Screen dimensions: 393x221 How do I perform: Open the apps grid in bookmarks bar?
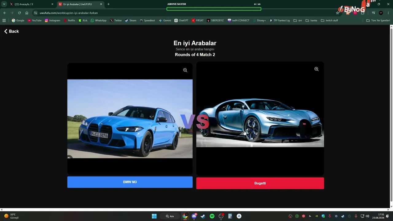point(4,21)
